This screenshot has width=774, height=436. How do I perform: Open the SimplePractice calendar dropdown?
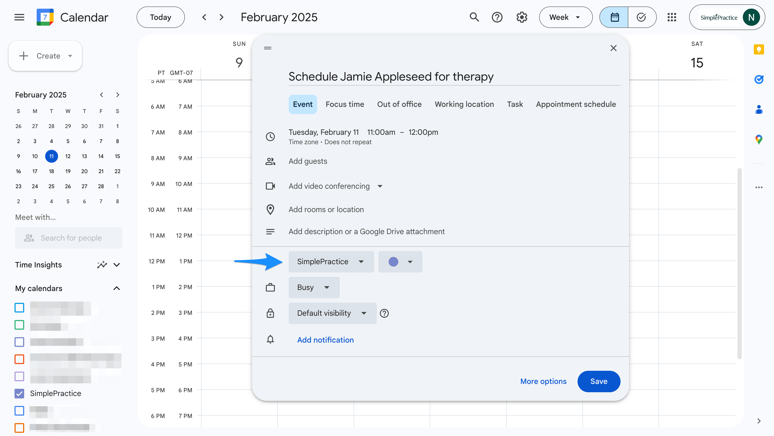331,261
